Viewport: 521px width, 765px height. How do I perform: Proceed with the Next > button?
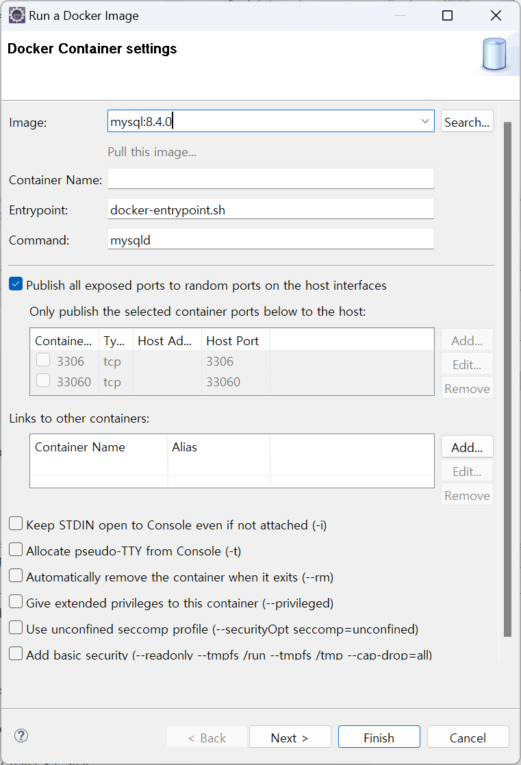pyautogui.click(x=290, y=738)
